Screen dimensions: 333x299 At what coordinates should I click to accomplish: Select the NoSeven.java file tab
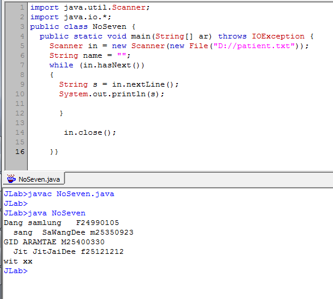point(34,179)
